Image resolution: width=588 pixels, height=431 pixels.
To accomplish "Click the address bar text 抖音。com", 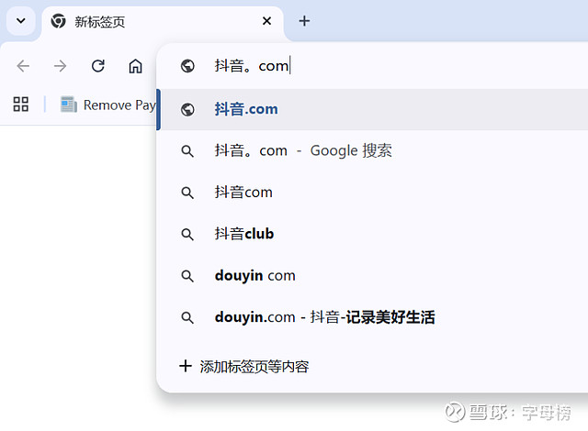I will [252, 66].
